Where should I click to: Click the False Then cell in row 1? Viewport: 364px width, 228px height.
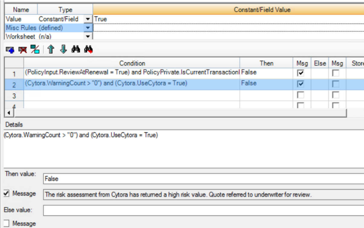267,73
